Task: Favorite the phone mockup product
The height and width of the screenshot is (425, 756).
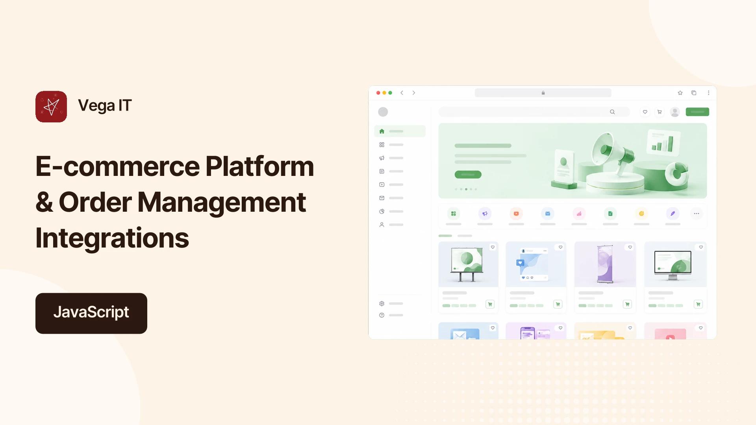Action: [x=561, y=328]
